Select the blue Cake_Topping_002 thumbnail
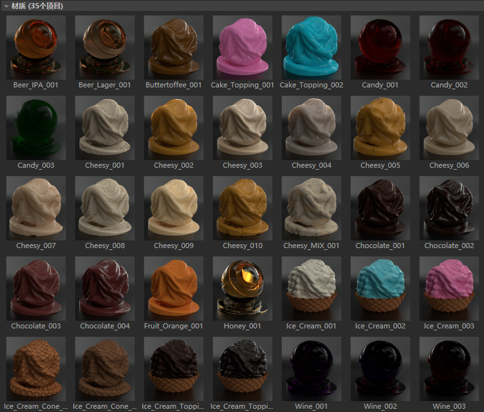This screenshot has height=412, width=484. 311,48
